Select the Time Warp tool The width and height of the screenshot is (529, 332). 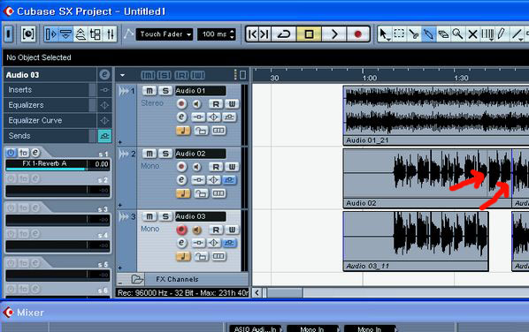pyautogui.click(x=487, y=34)
